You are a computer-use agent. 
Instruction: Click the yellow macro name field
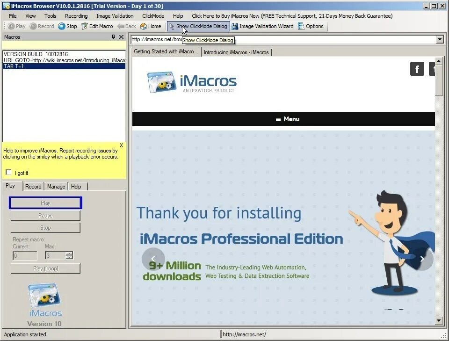[x=64, y=45]
